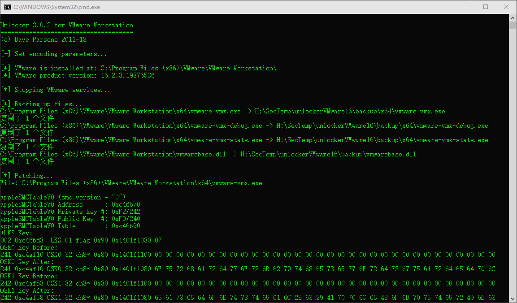Click the C:\WINDOWS\System32\cmd.exe title text
This screenshot has height=303, width=517.
(56, 7)
